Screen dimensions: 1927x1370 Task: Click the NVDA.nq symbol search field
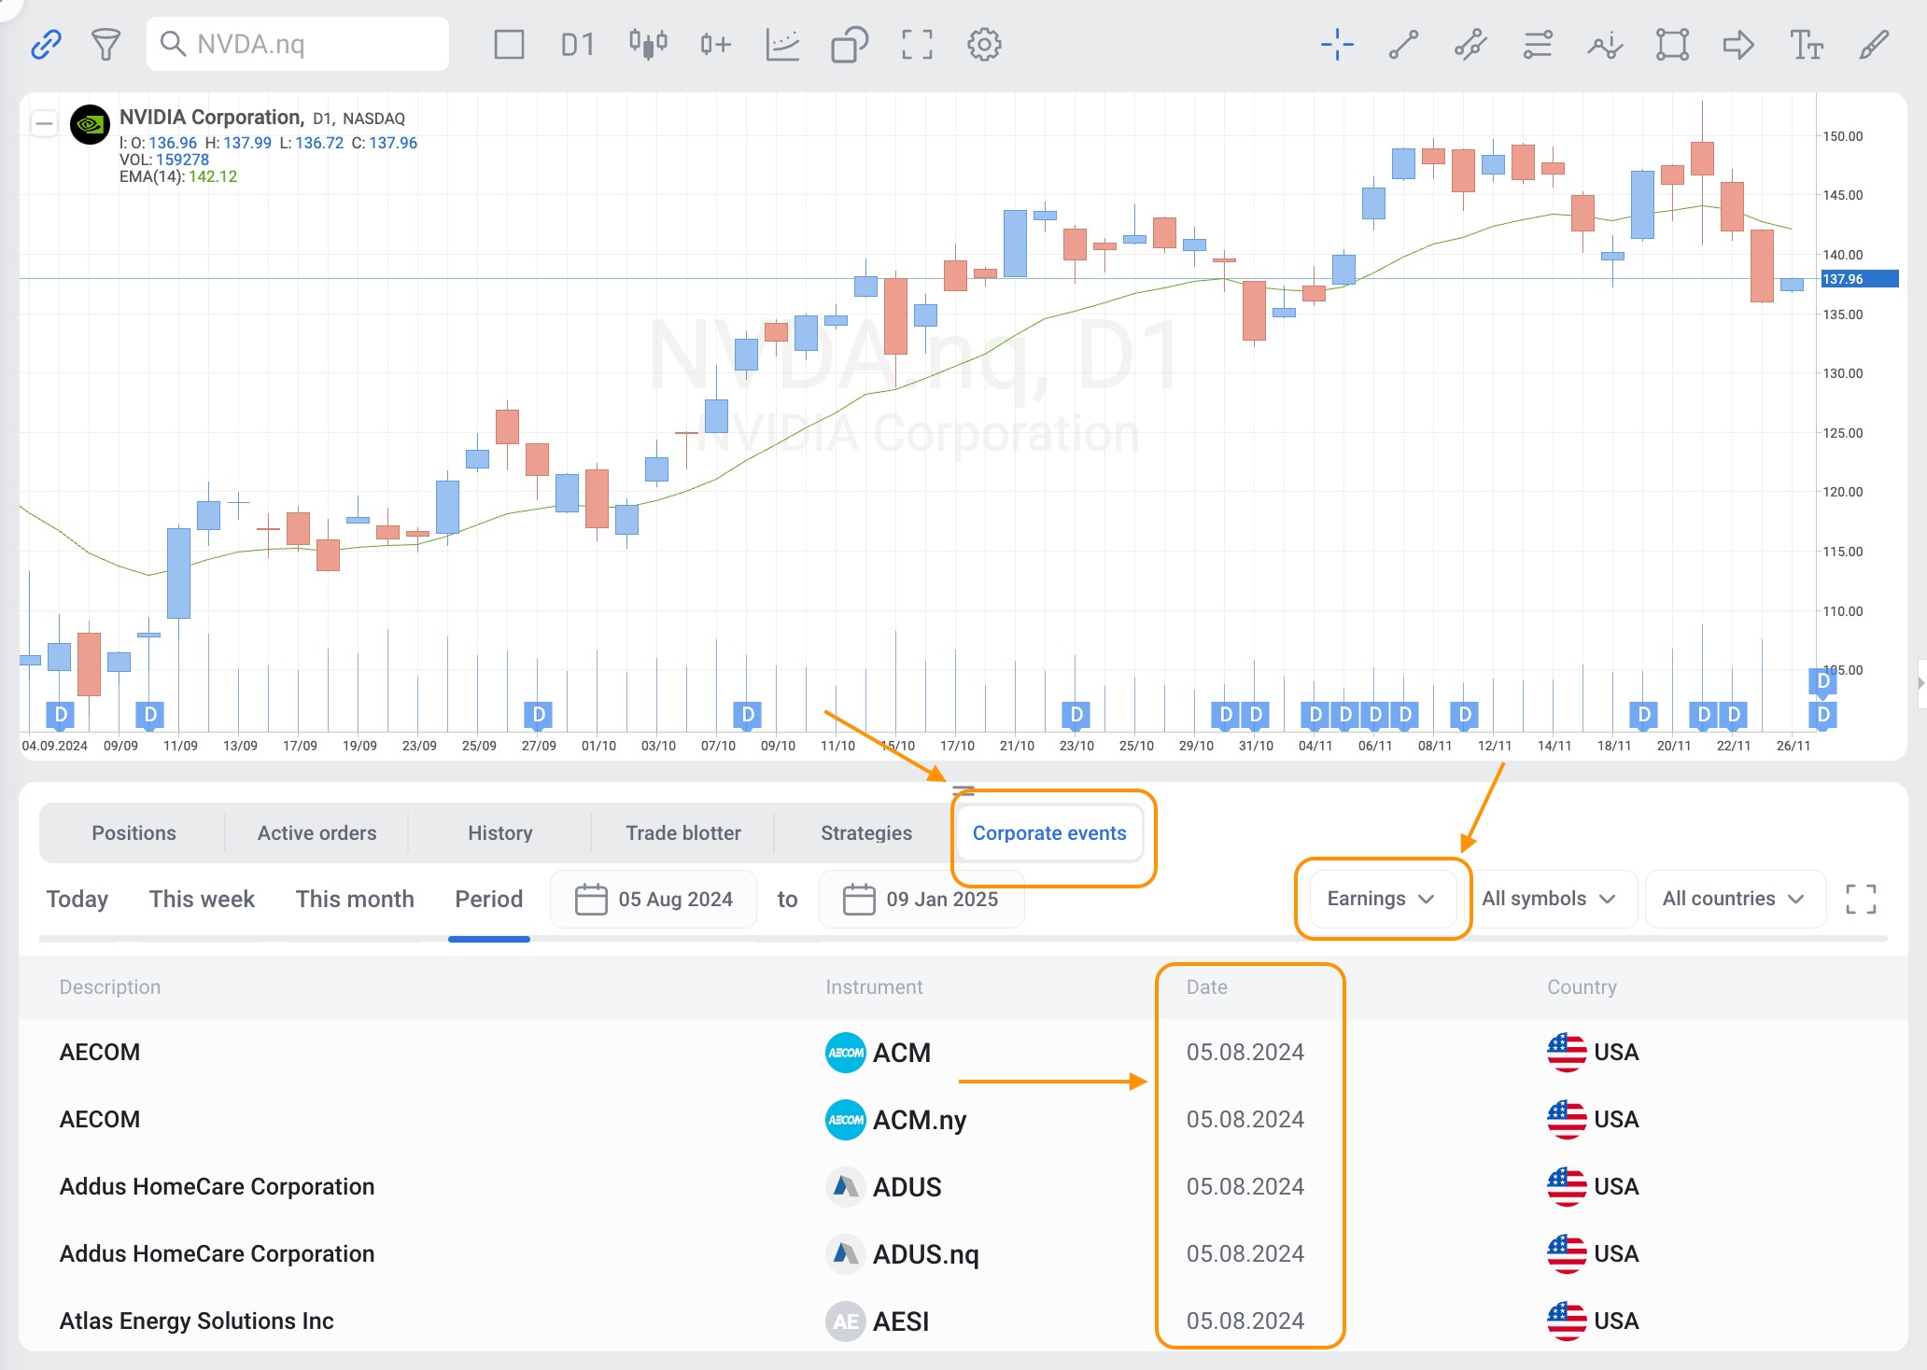coord(299,44)
